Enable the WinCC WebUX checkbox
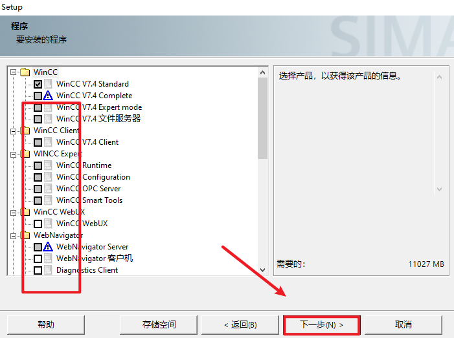This screenshot has height=338, width=454. [38, 224]
